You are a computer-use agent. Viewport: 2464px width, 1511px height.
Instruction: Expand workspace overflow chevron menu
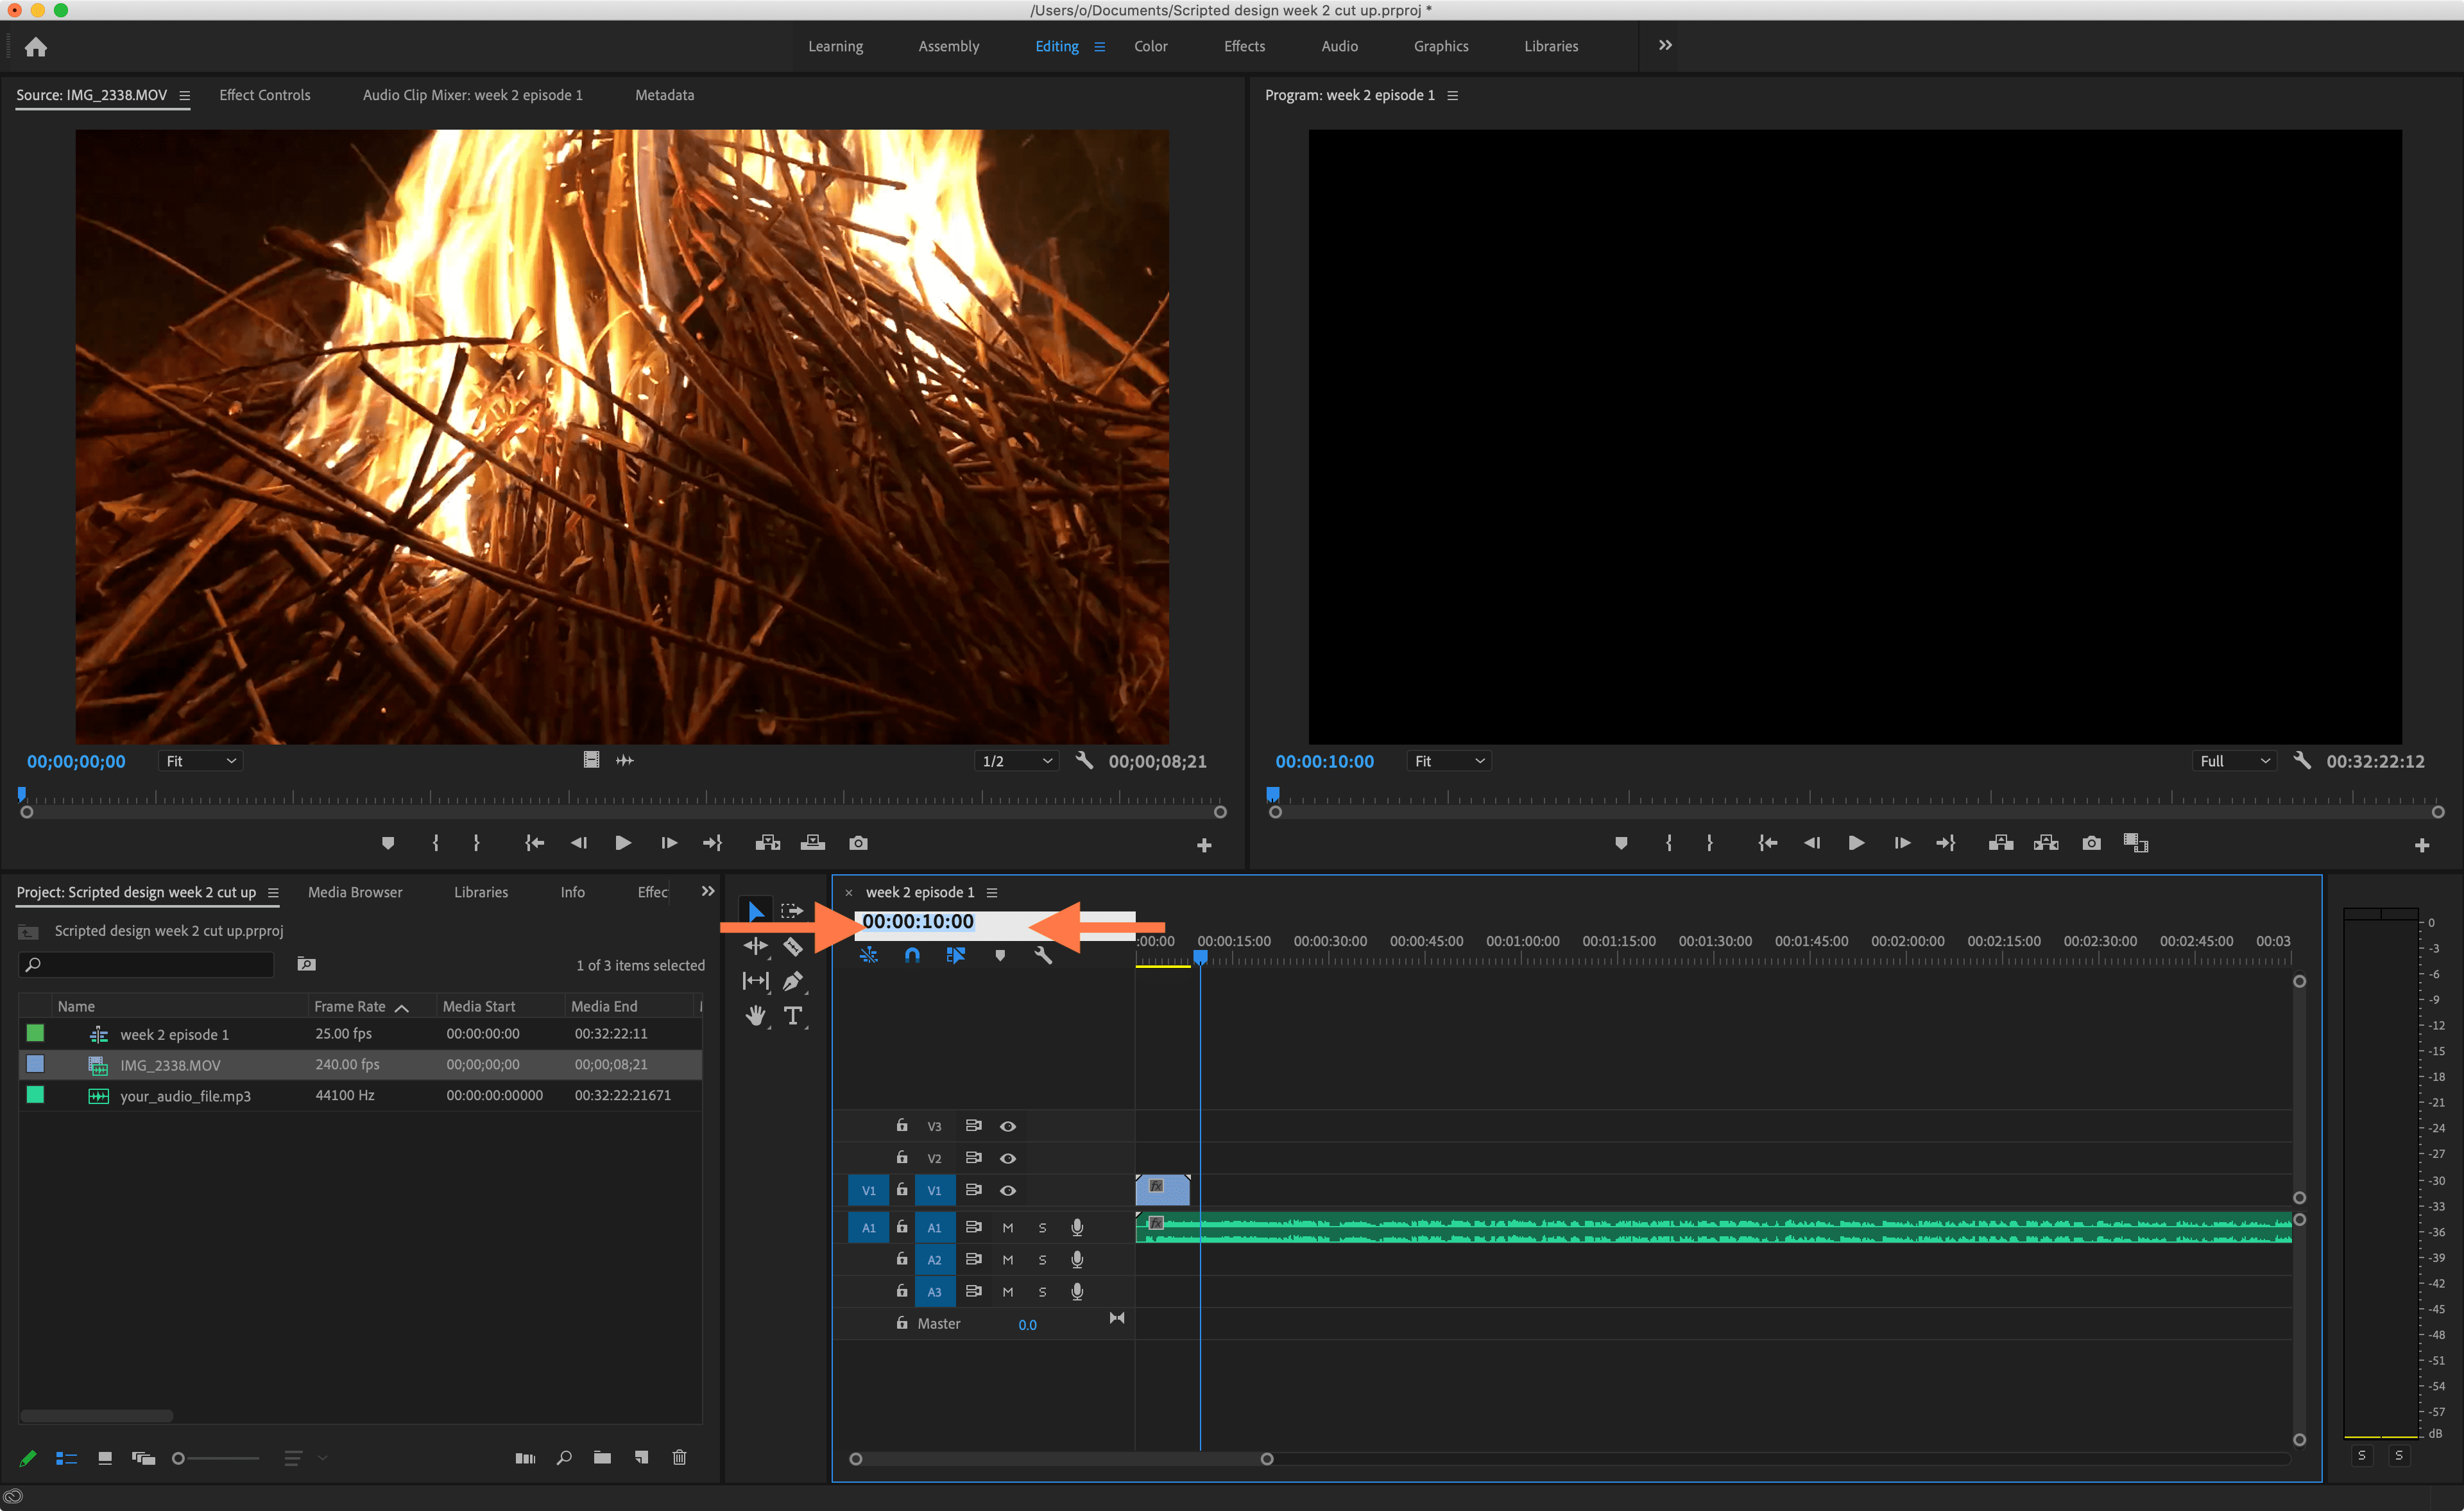tap(1665, 45)
